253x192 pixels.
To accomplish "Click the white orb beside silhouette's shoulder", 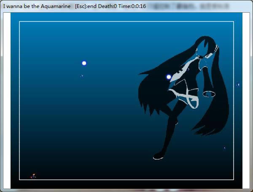I will coord(169,77).
